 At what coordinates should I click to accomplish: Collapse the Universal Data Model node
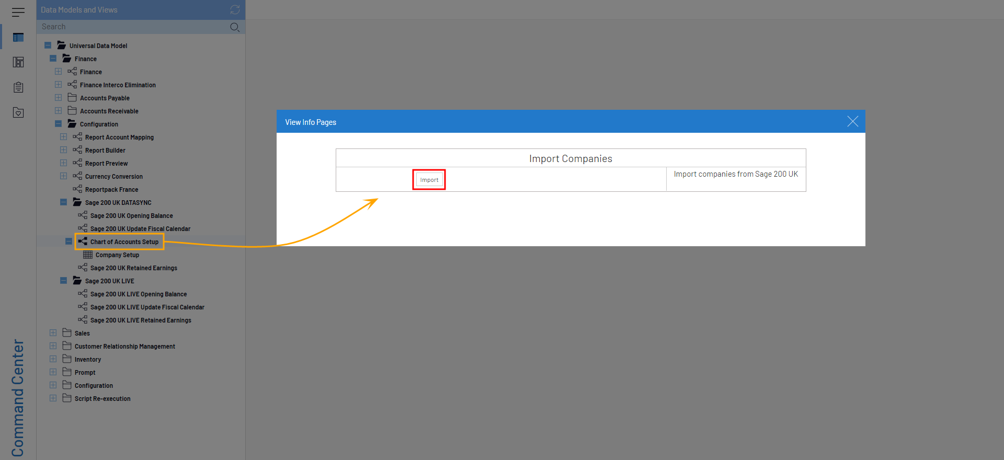pyautogui.click(x=48, y=45)
